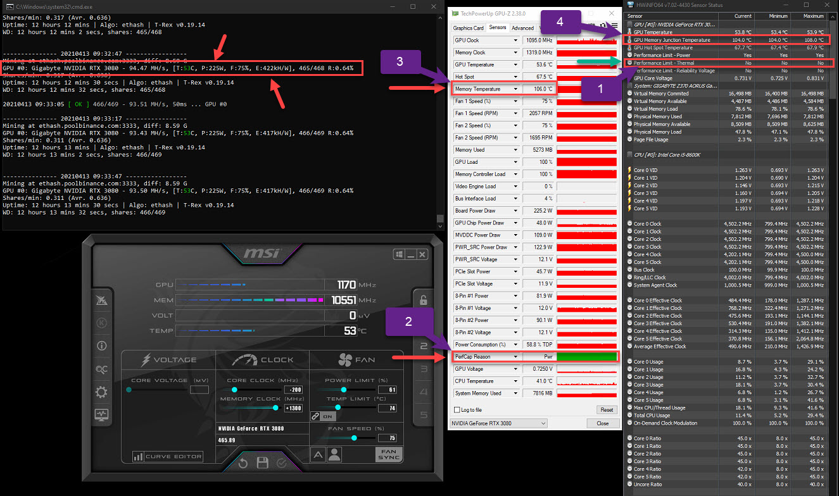839x496 pixels.
Task: Click the Afterburner user-defined fan profile icon
Action: click(334, 454)
